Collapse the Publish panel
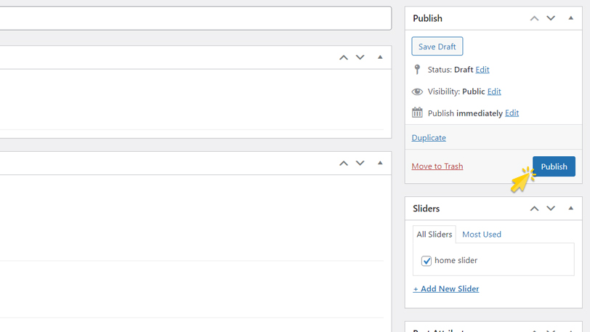This screenshot has height=332, width=590. [x=570, y=18]
